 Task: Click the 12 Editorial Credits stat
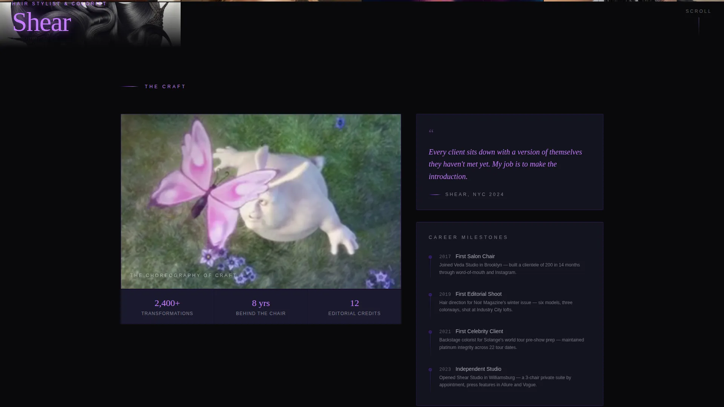pyautogui.click(x=354, y=307)
